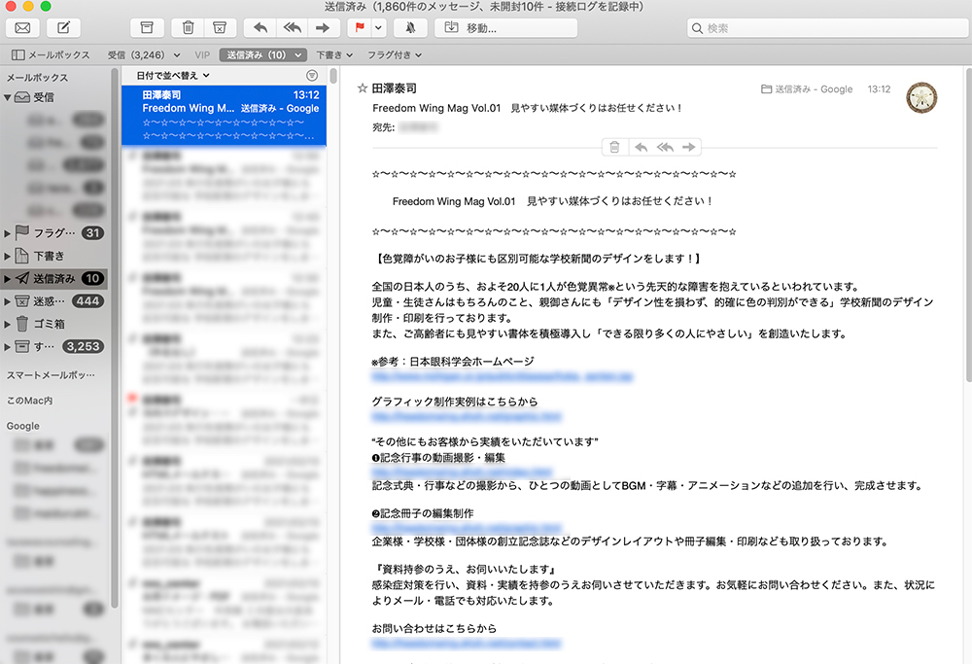Mute conversation with bell icon

click(x=410, y=28)
